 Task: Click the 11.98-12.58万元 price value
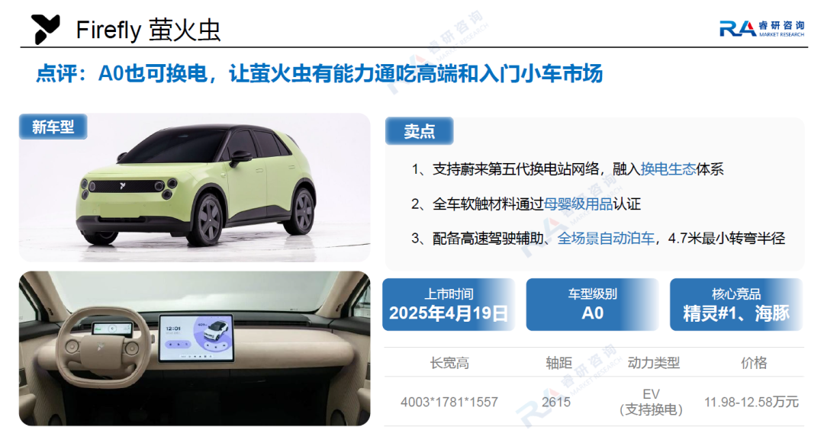pos(752,403)
